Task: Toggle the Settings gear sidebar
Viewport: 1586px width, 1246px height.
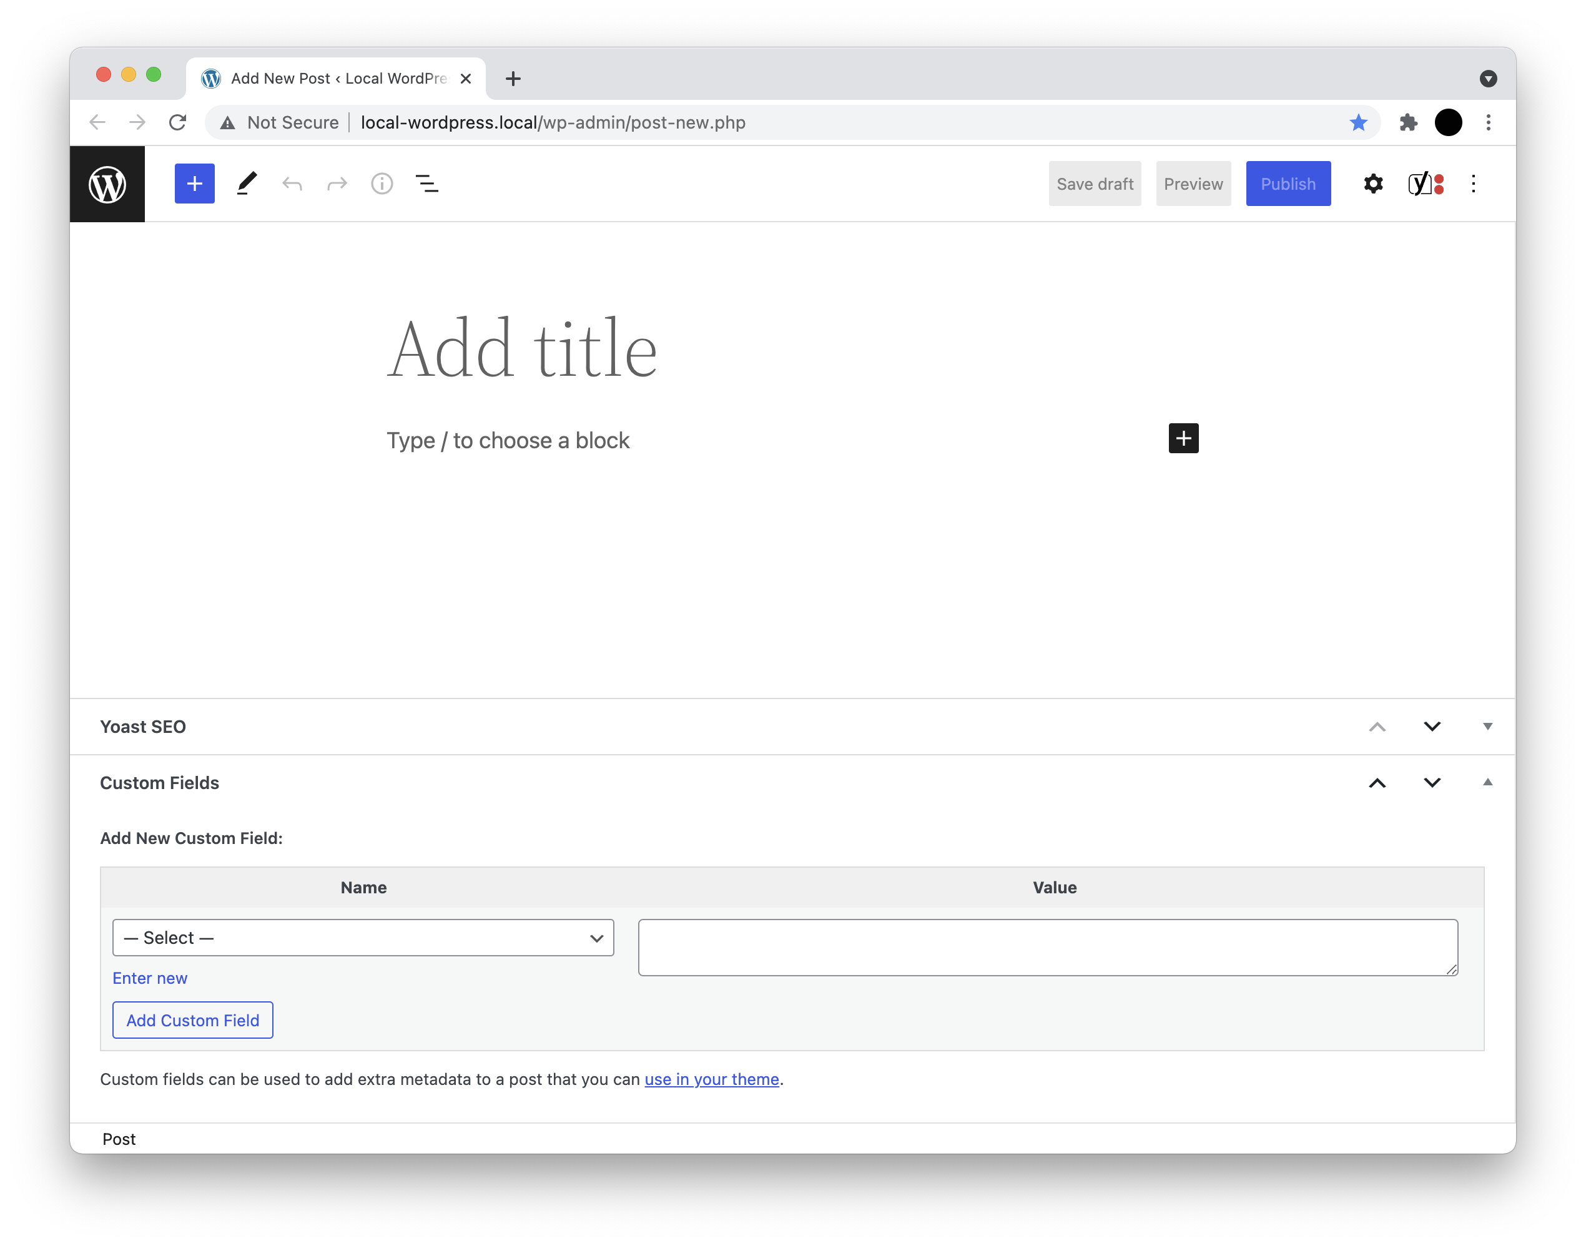Action: coord(1373,184)
